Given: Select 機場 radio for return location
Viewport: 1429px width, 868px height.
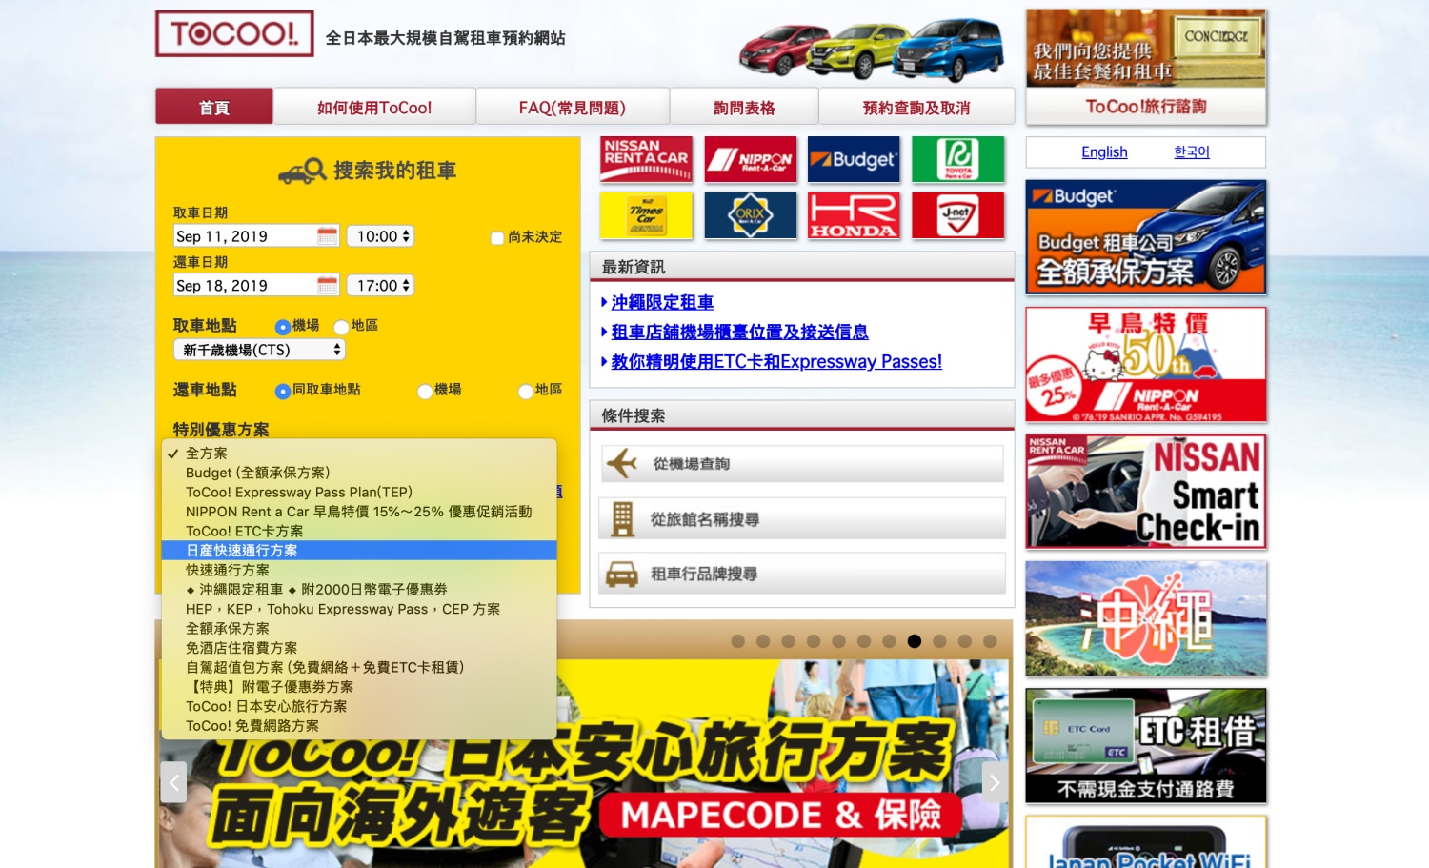Looking at the screenshot, I should click(425, 391).
